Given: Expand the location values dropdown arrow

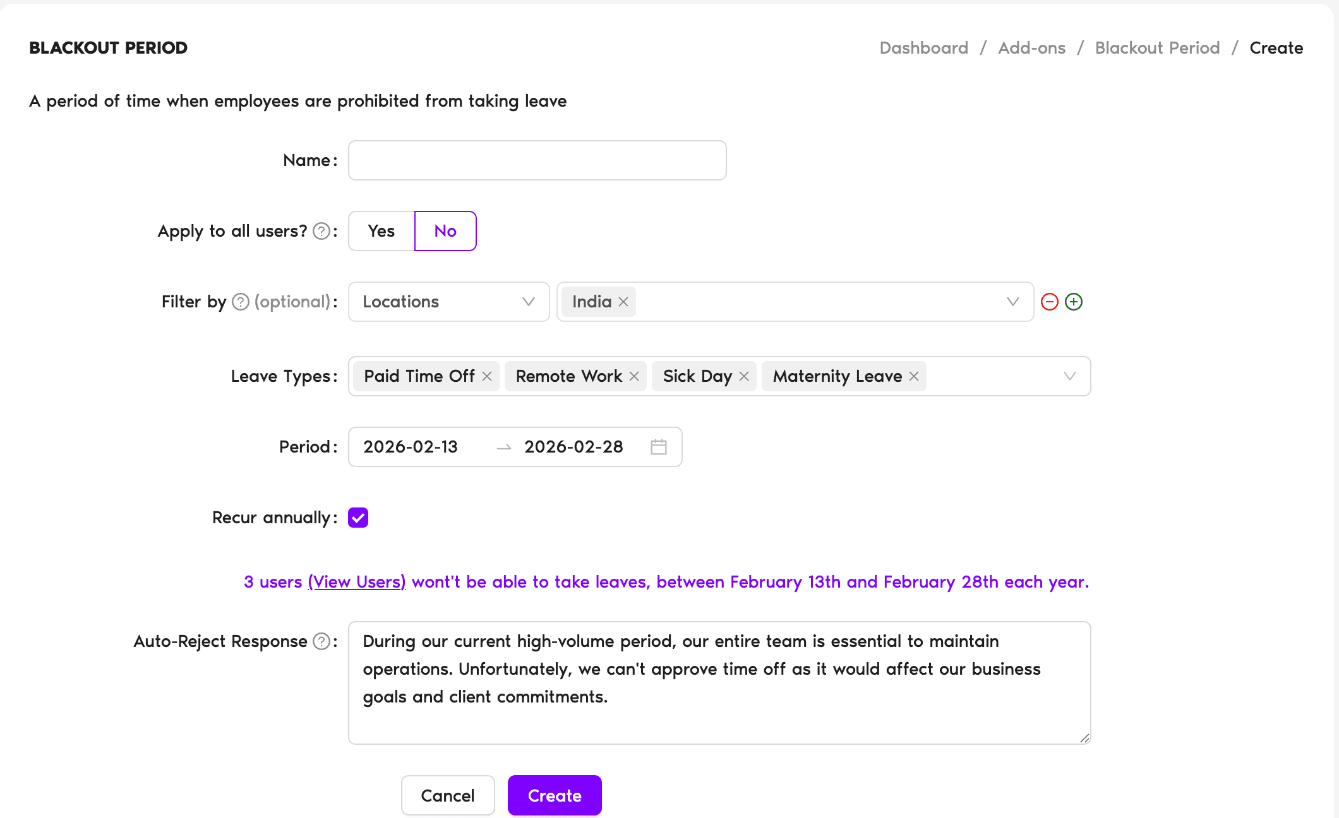Looking at the screenshot, I should (1012, 302).
